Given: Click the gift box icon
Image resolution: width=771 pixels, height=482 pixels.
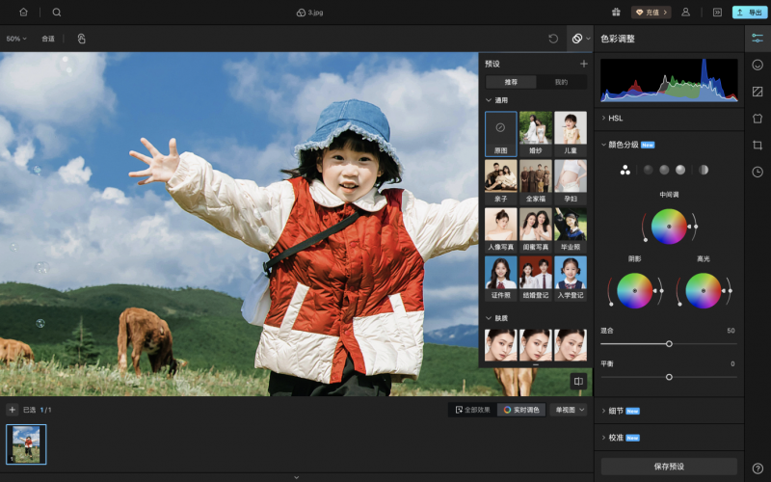Looking at the screenshot, I should pyautogui.click(x=616, y=13).
